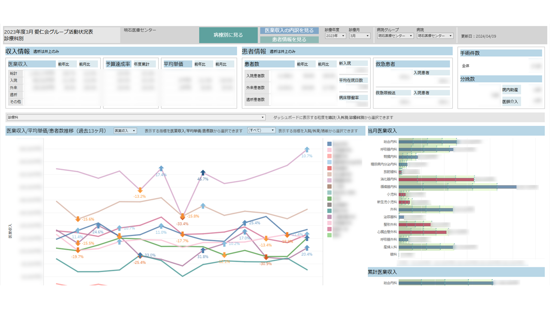
Task: Click the 新生児小児科 label
Action: pyautogui.click(x=388, y=202)
